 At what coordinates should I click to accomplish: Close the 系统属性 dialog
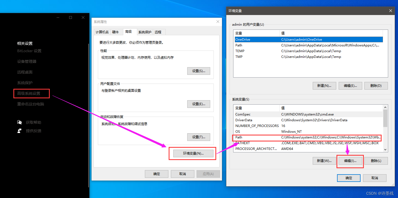pyautogui.click(x=218, y=22)
